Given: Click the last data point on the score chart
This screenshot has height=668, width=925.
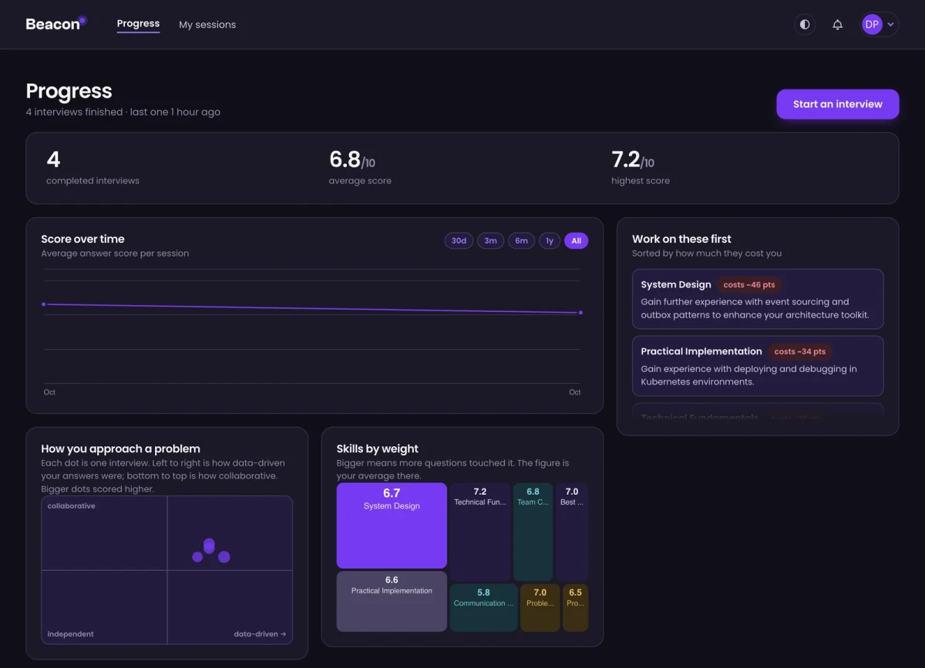Looking at the screenshot, I should (580, 313).
